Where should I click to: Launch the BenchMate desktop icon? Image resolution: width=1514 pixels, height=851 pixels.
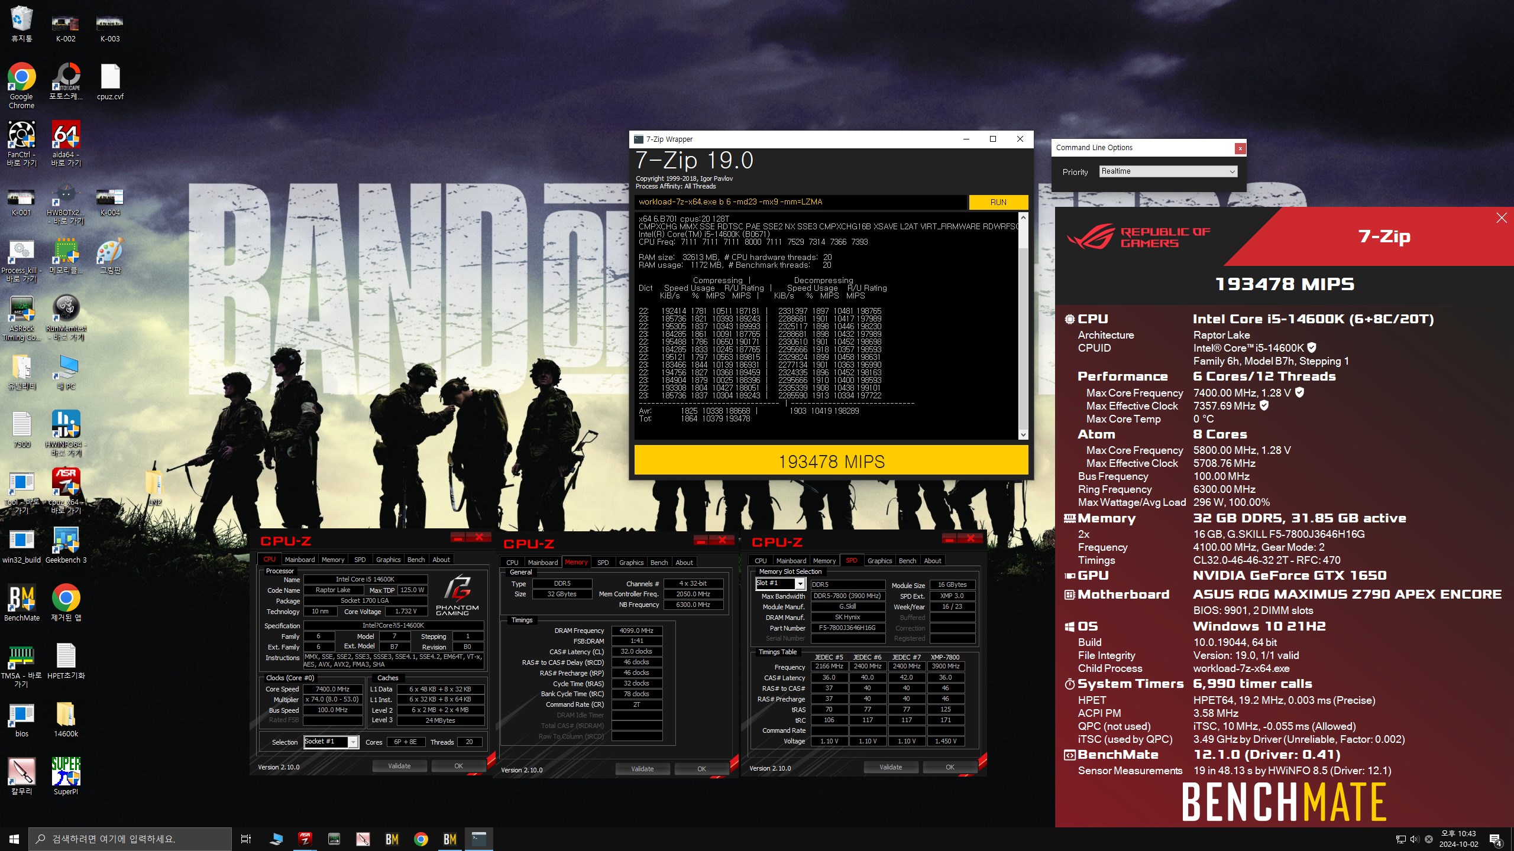click(x=22, y=602)
